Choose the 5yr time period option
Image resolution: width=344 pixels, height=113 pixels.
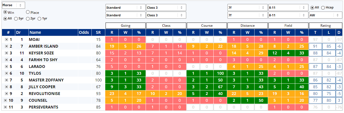16,19
